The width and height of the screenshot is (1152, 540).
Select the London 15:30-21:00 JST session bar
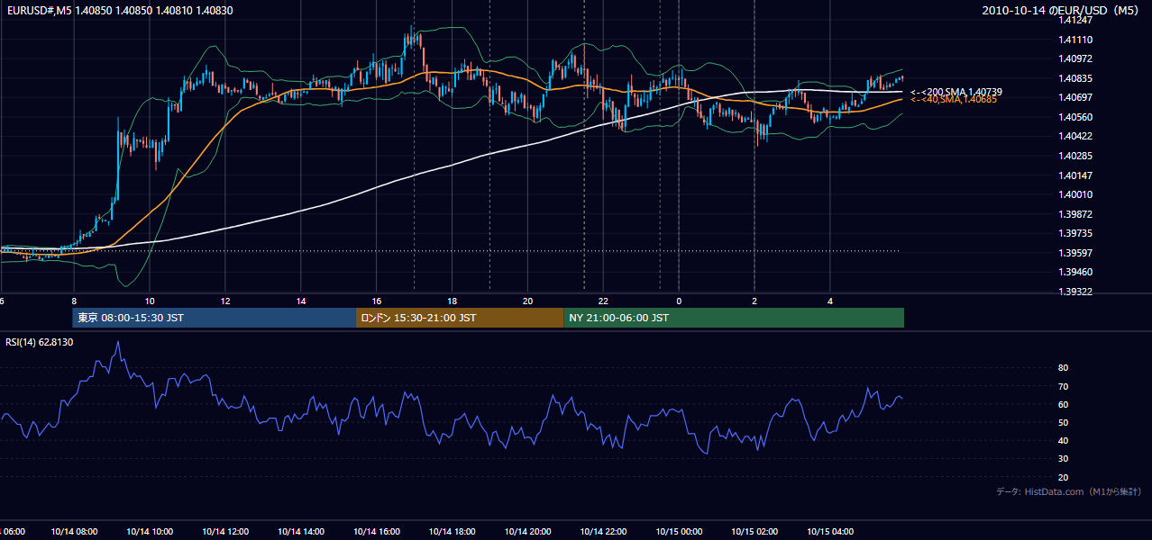point(460,318)
